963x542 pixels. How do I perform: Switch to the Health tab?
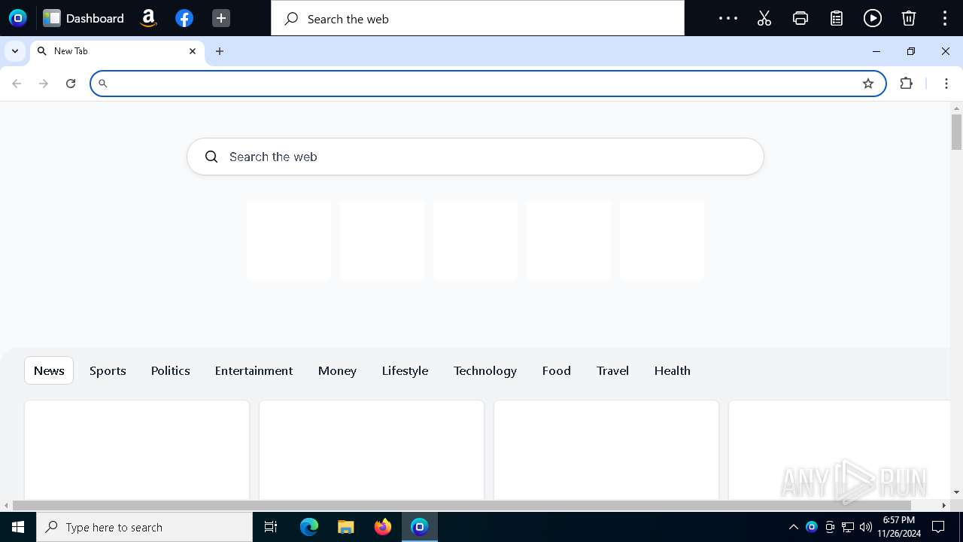(x=673, y=370)
